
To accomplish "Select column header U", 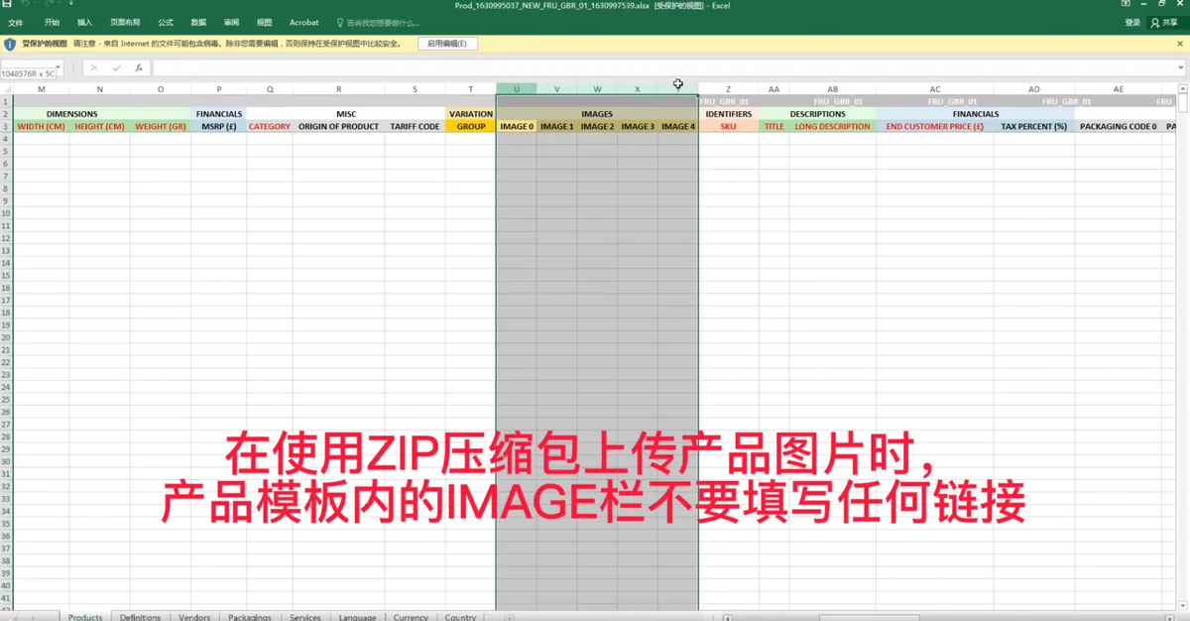I will (x=517, y=89).
